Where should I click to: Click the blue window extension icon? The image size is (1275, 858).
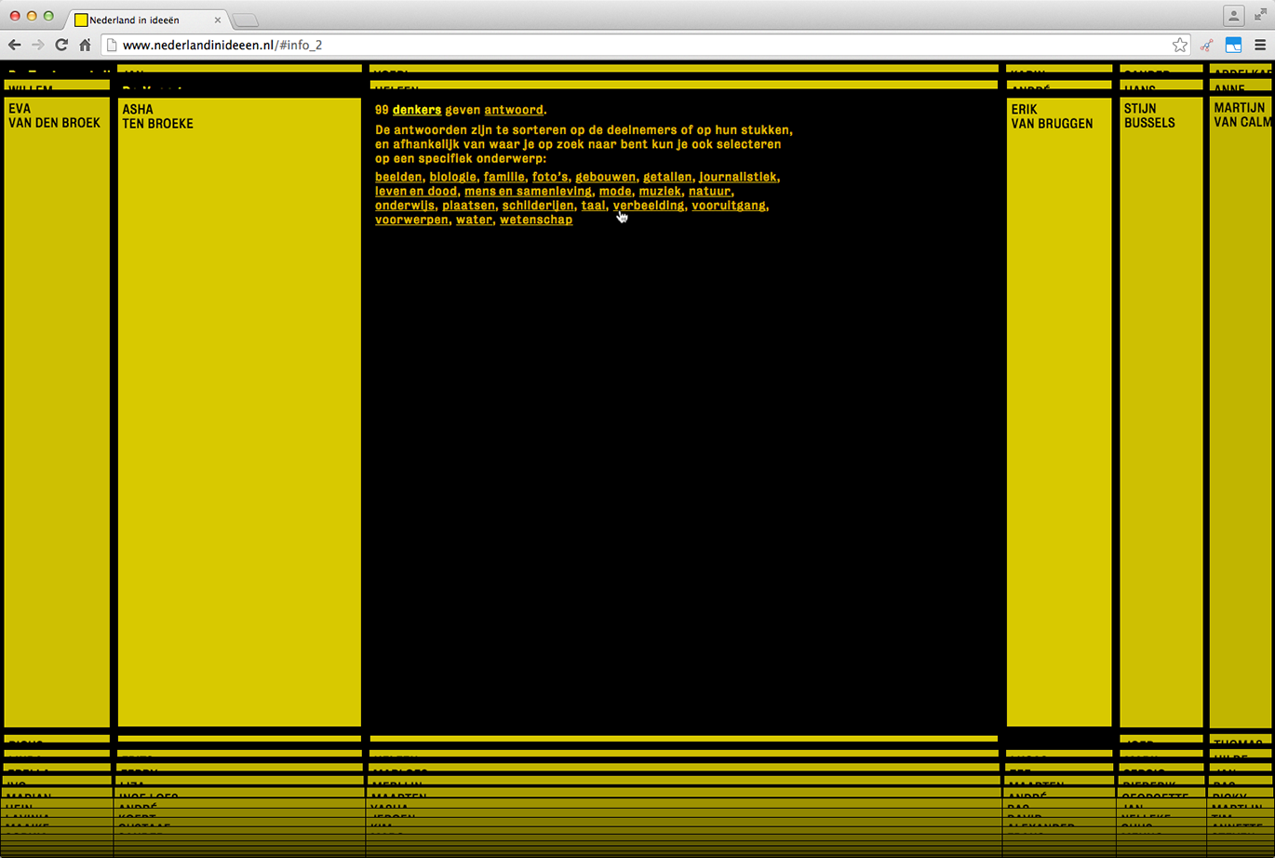click(x=1233, y=45)
